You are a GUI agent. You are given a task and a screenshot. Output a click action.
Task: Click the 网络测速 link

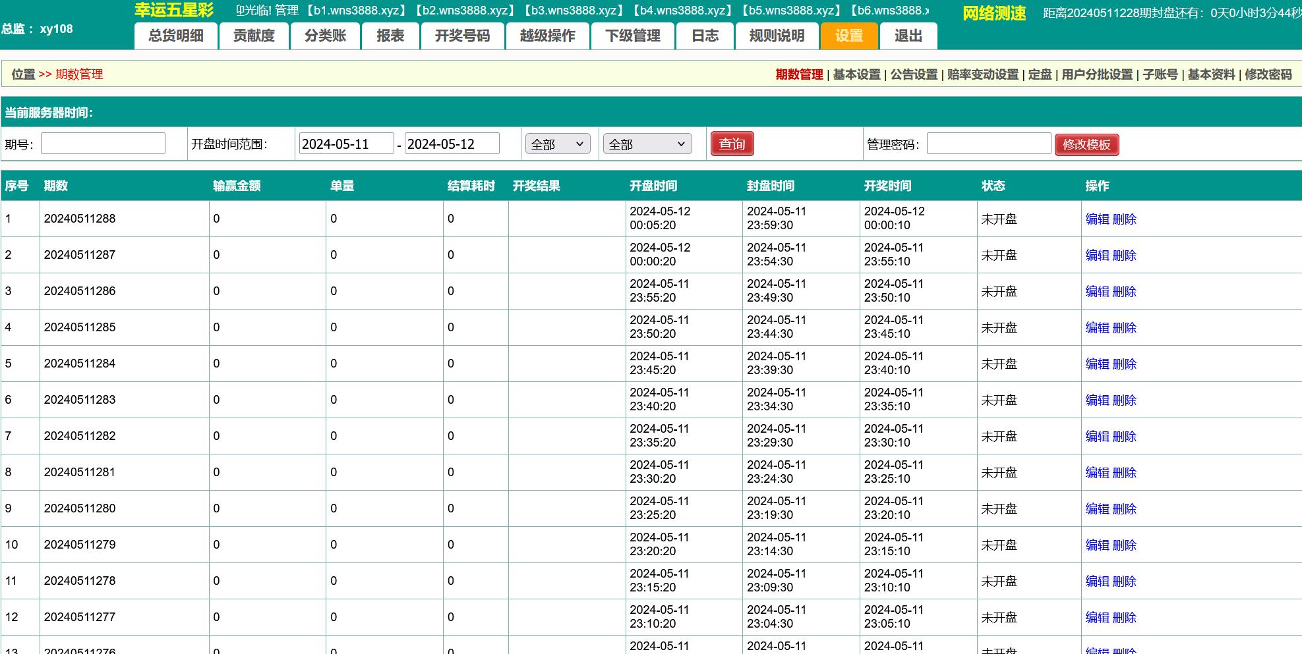coord(993,13)
